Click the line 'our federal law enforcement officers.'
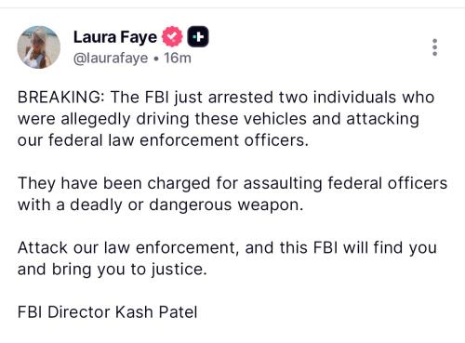465x343 pixels. coord(163,140)
